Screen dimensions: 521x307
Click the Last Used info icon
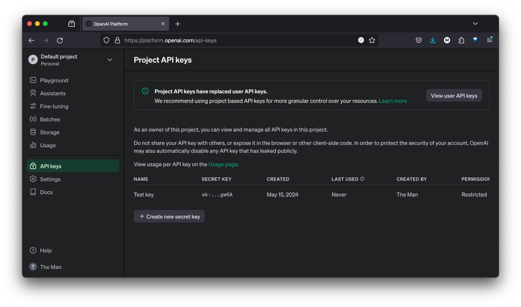362,179
